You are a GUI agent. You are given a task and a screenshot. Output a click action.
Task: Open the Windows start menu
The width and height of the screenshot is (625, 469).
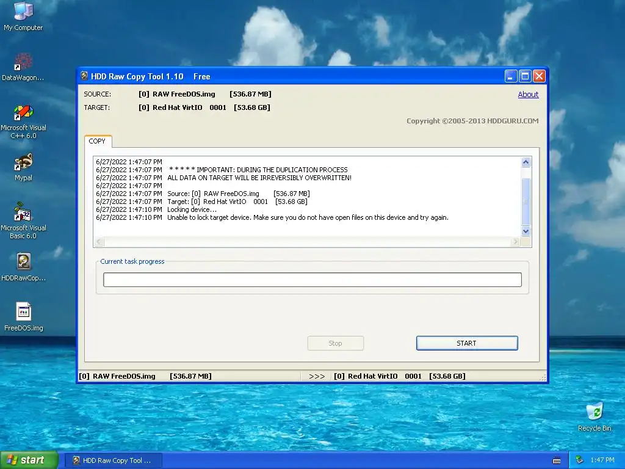click(x=29, y=460)
